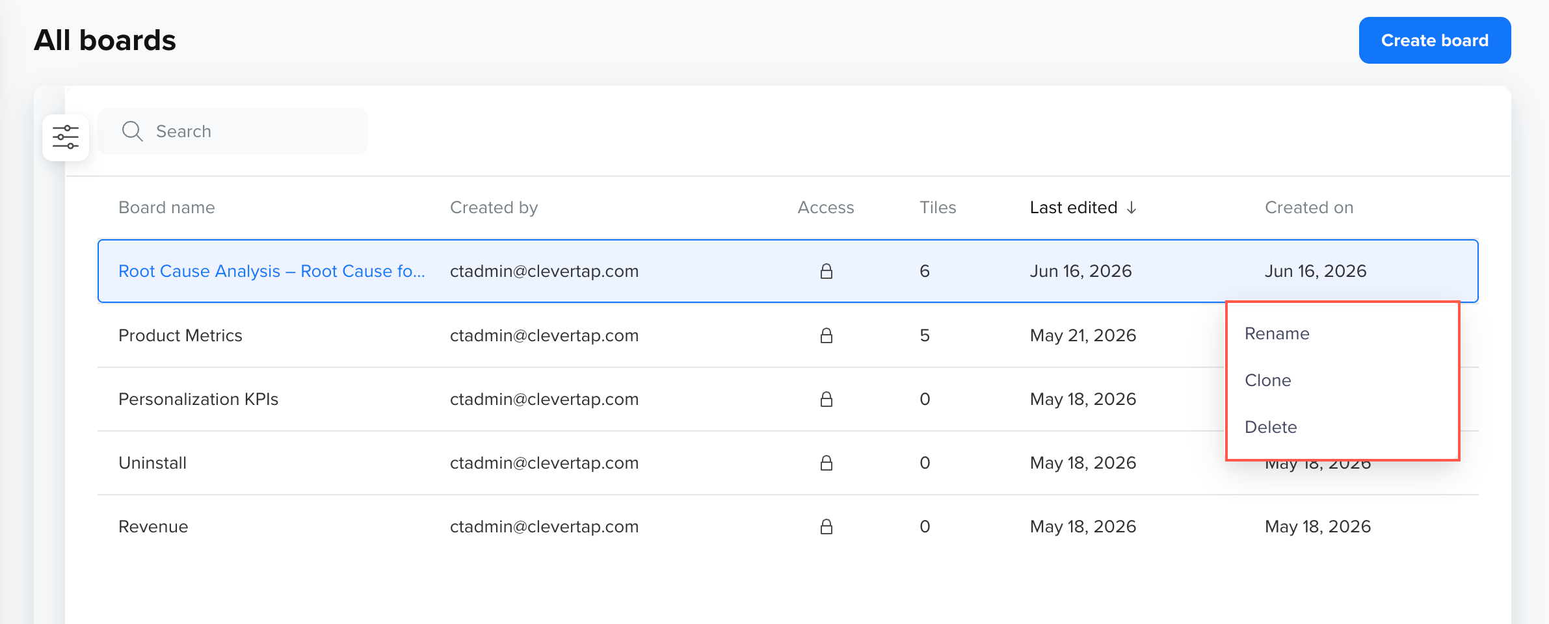Sort by Tiles column header
The height and width of the screenshot is (624, 1549).
click(938, 207)
